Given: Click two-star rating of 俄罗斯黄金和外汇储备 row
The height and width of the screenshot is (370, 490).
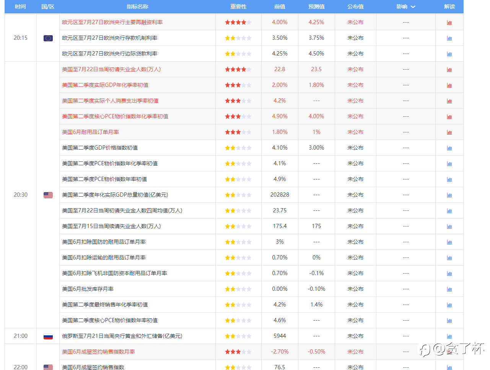Looking at the screenshot, I should [x=238, y=336].
